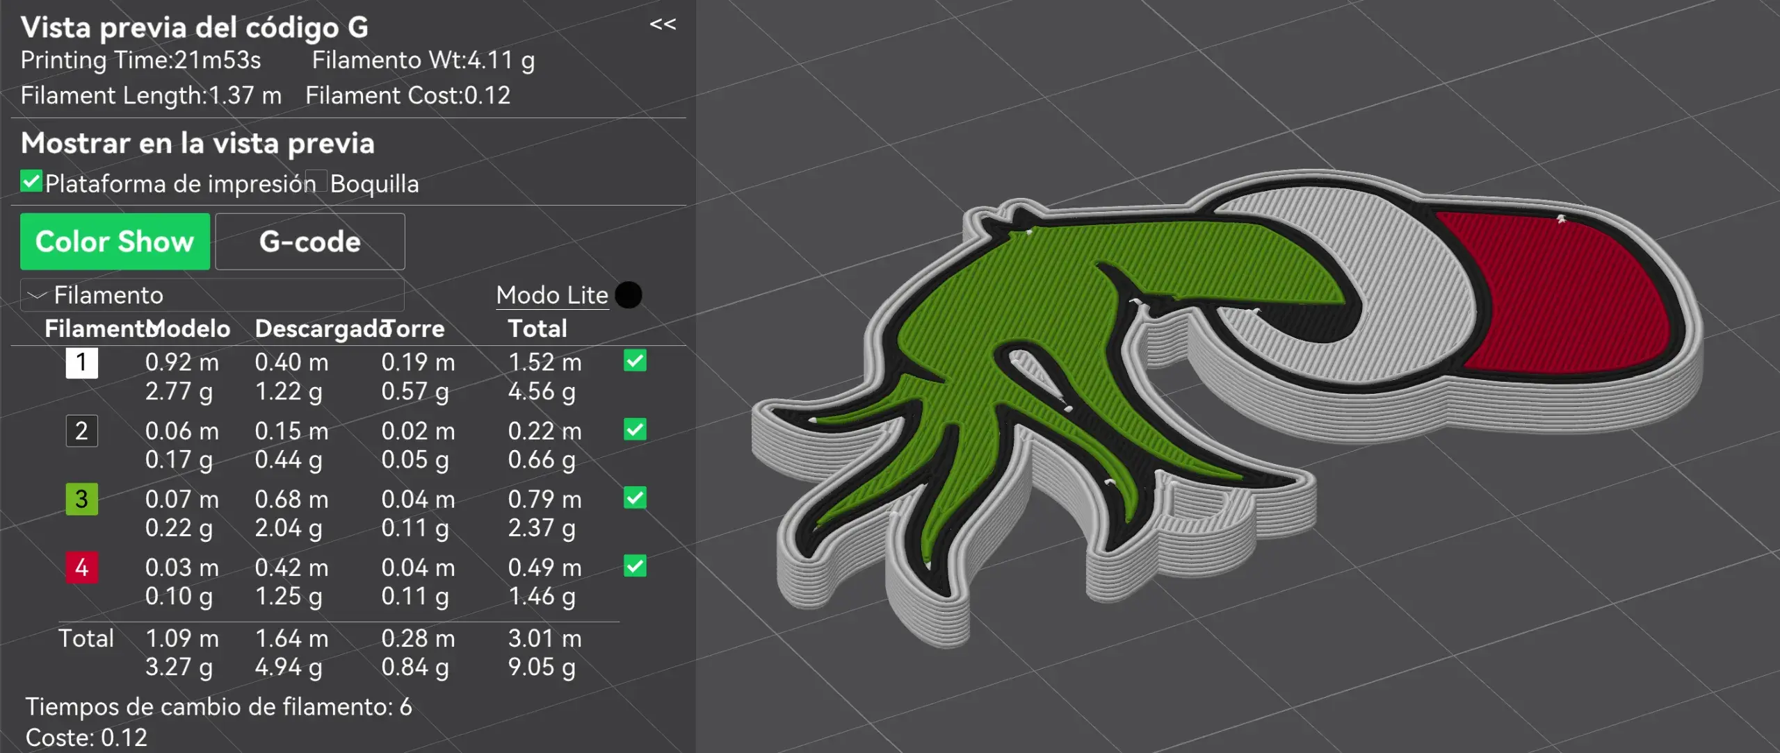Click the 0.79 m total for filament 3
The width and height of the screenshot is (1780, 753).
544,499
